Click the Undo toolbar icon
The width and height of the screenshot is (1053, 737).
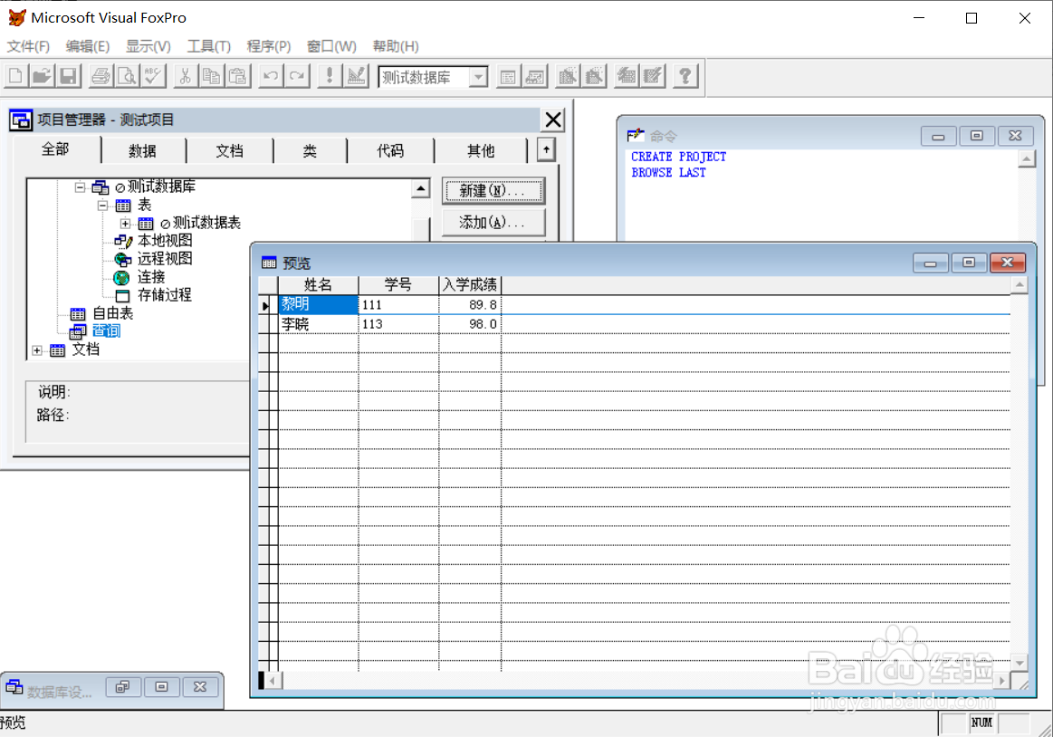point(270,77)
